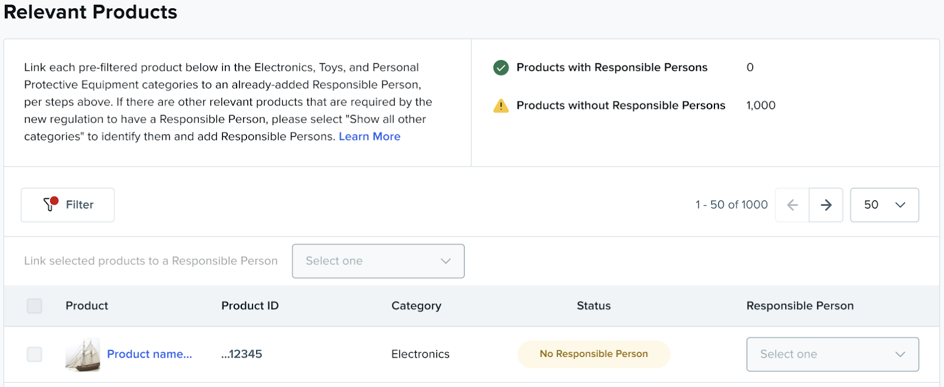Click the ship product thumbnail
944x387 pixels.
coord(83,354)
